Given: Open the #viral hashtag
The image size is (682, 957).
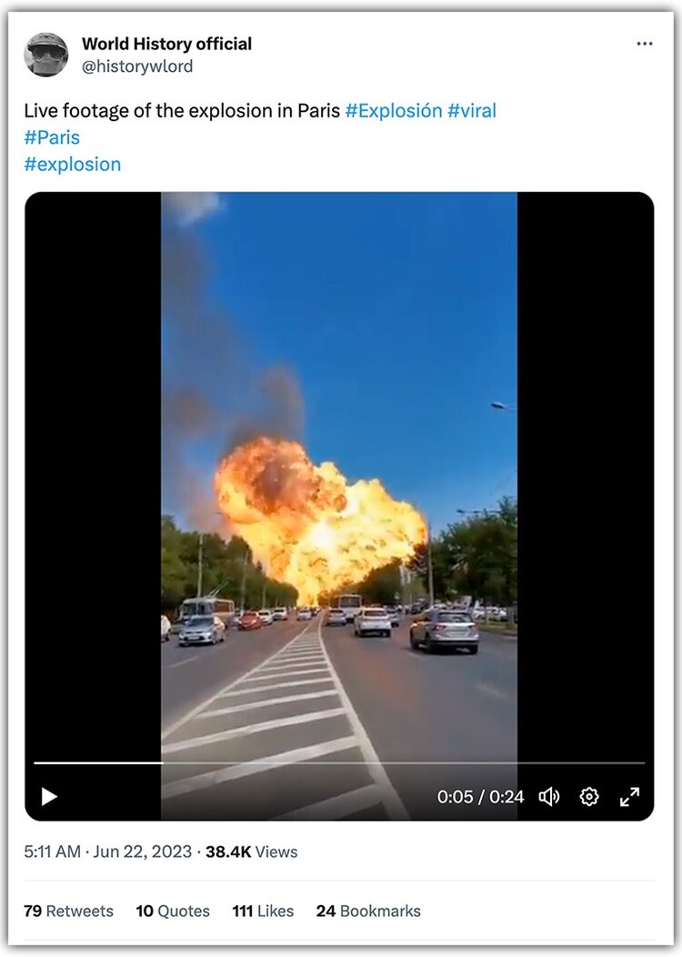Looking at the screenshot, I should coord(472,110).
